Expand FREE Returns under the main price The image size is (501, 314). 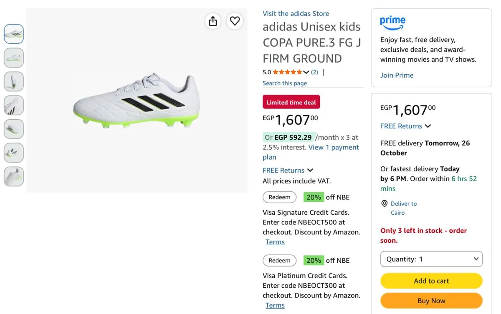pyautogui.click(x=310, y=170)
